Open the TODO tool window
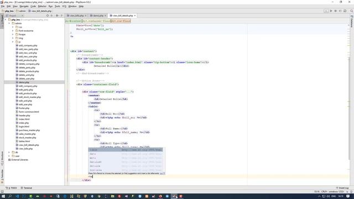 pyautogui.click(x=11, y=188)
